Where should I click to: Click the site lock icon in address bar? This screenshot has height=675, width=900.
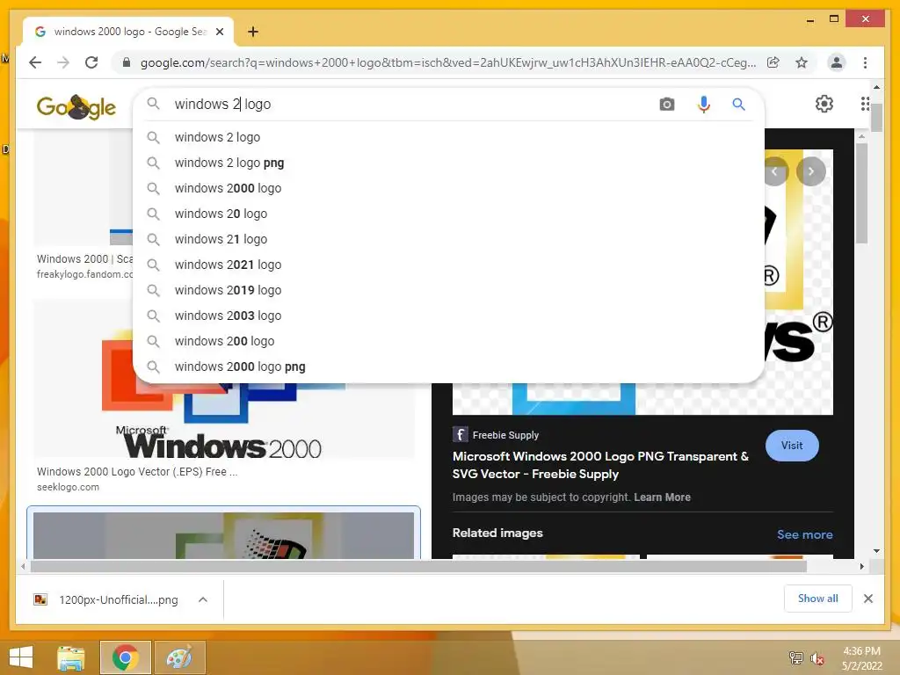[x=127, y=62]
